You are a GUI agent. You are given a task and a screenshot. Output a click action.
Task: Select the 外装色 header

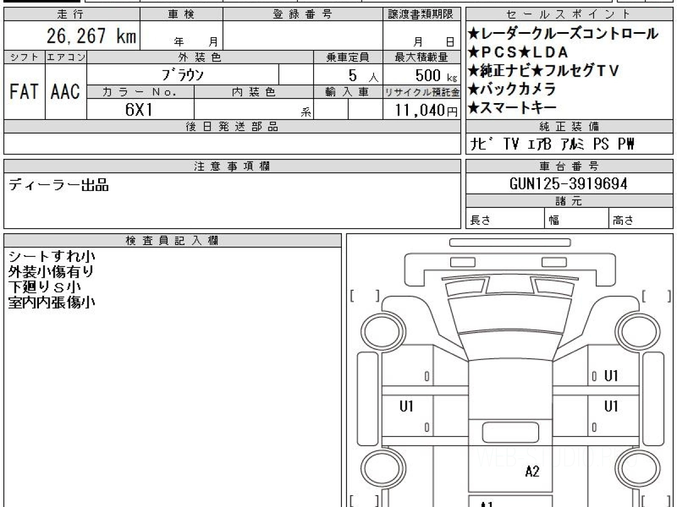pos(200,57)
